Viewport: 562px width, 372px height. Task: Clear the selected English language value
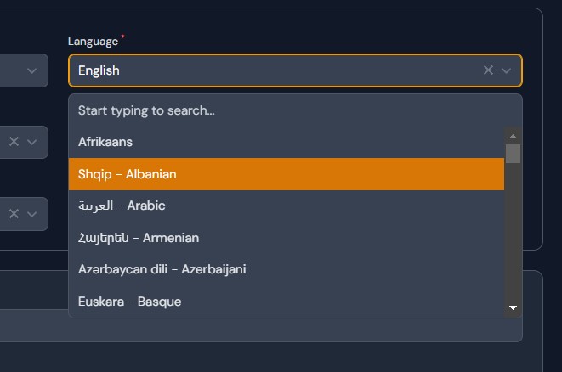click(488, 70)
